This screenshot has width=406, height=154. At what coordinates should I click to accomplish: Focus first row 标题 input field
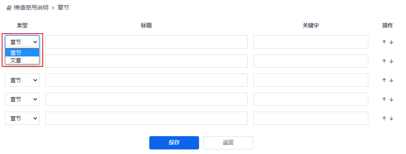[146, 42]
